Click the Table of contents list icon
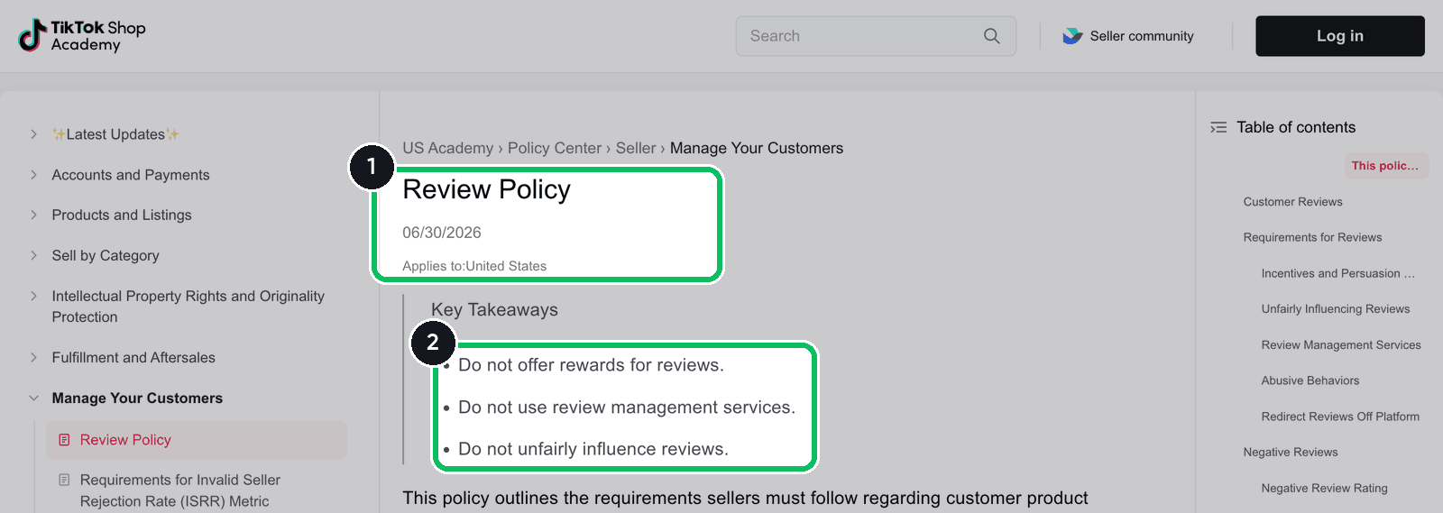This screenshot has height=513, width=1443. tap(1218, 127)
